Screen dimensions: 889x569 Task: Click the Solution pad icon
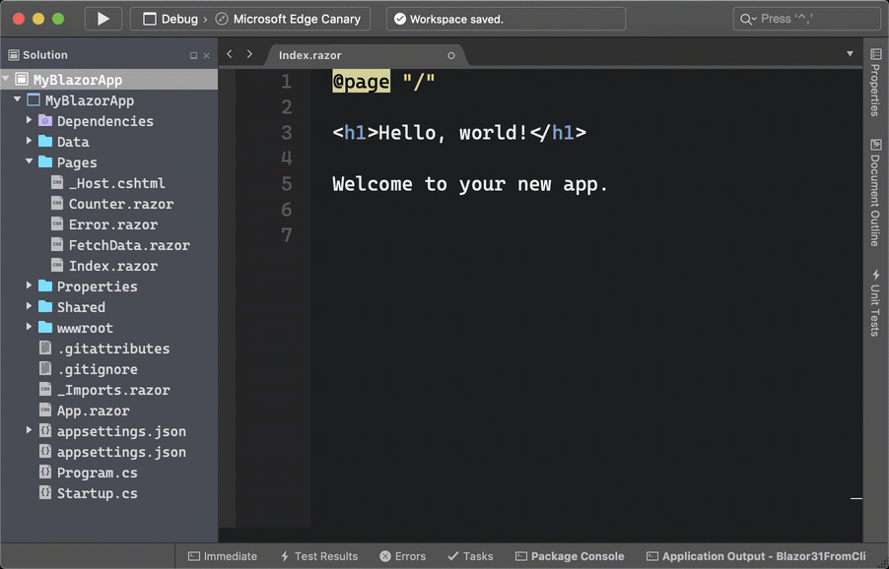coord(14,55)
